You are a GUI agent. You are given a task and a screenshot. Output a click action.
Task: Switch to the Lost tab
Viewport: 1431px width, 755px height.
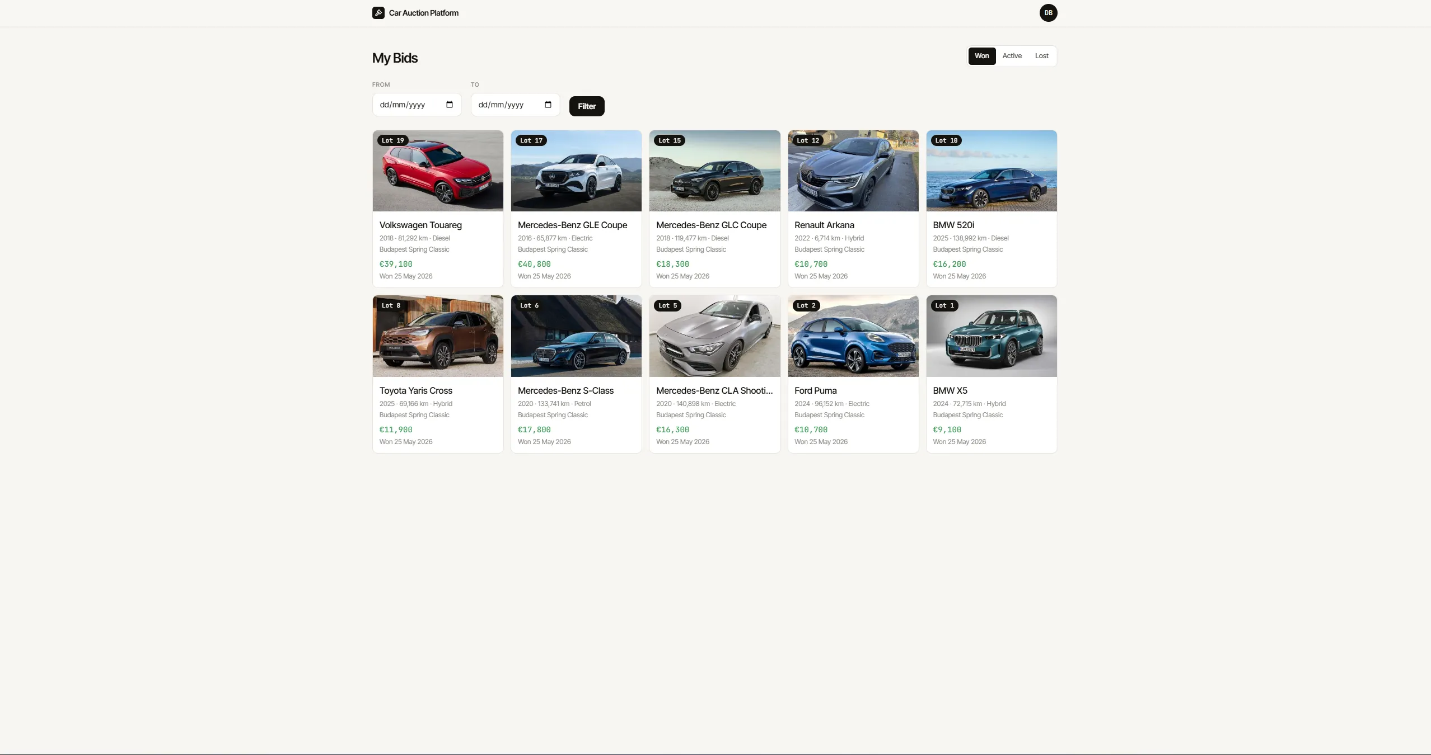click(x=1041, y=56)
